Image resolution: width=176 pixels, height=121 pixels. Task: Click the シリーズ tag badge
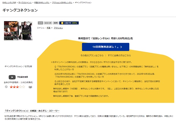coord(48,23)
